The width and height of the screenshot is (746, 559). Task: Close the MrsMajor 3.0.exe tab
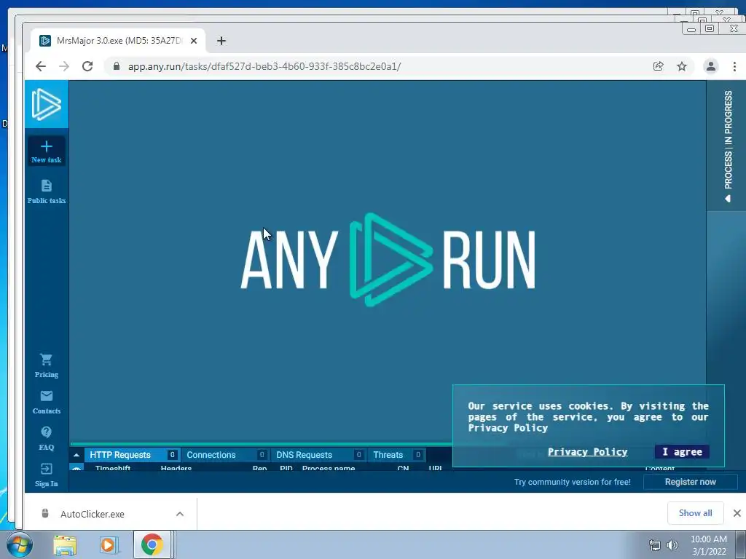click(194, 41)
